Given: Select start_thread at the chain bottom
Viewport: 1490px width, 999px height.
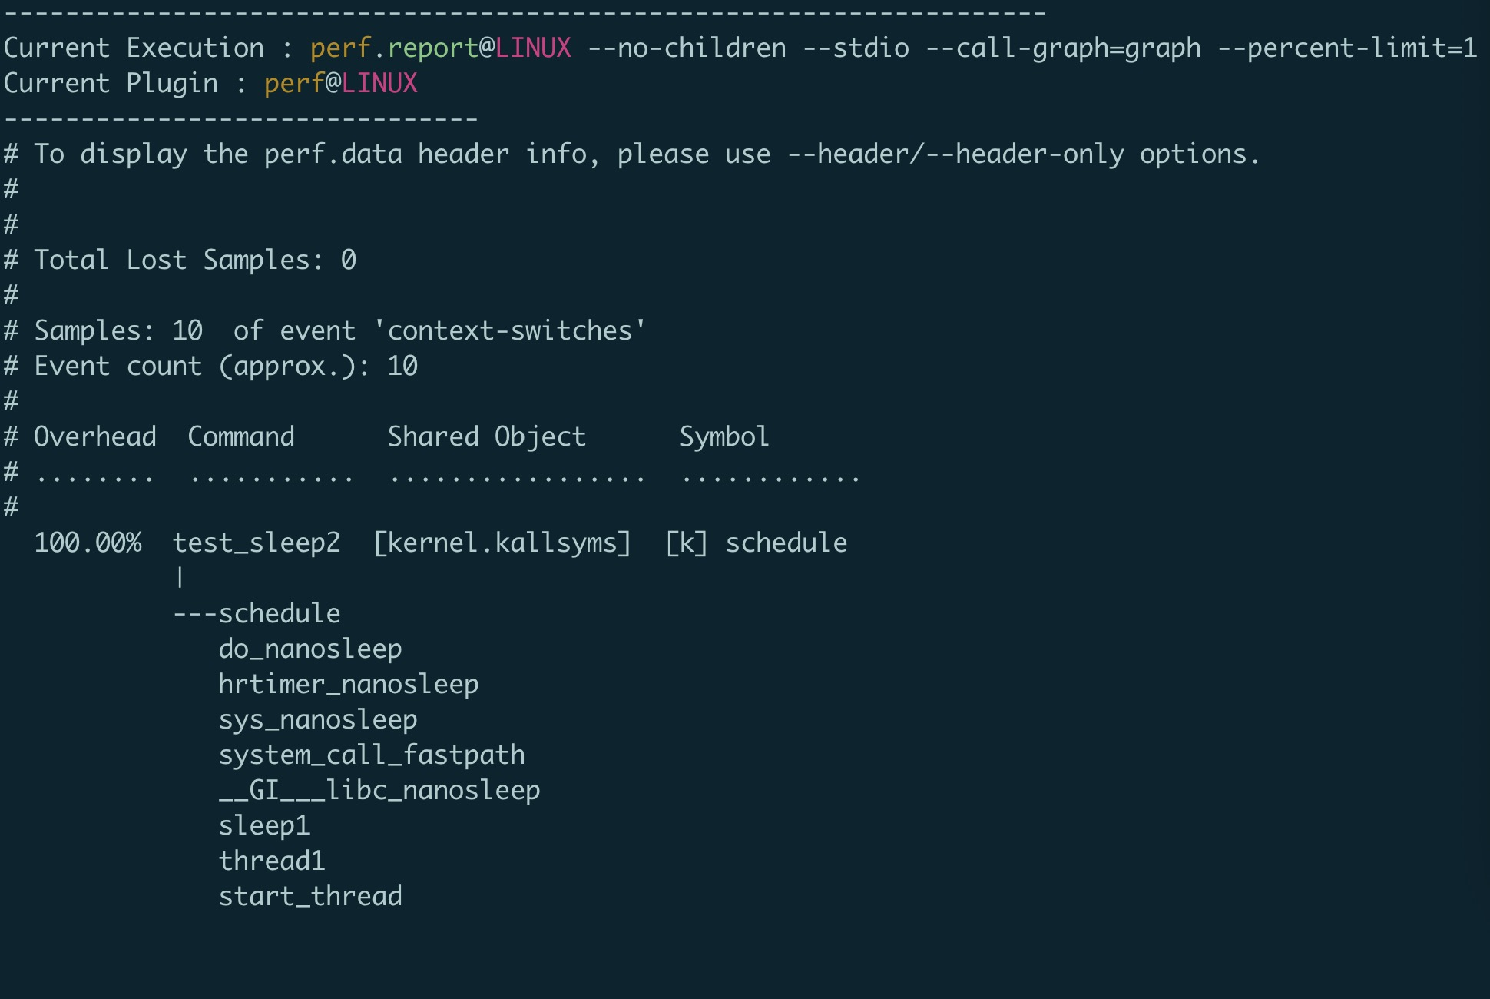Looking at the screenshot, I should [310, 896].
